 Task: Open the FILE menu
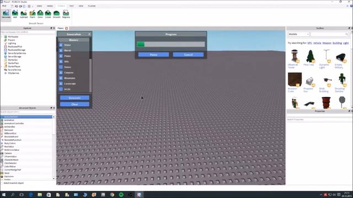click(x=4, y=6)
